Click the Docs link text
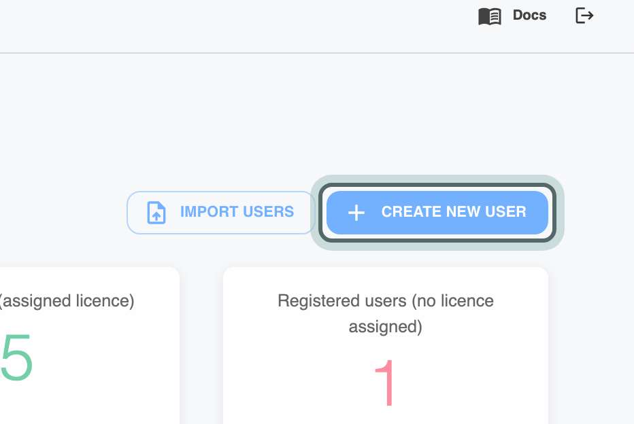 [529, 16]
